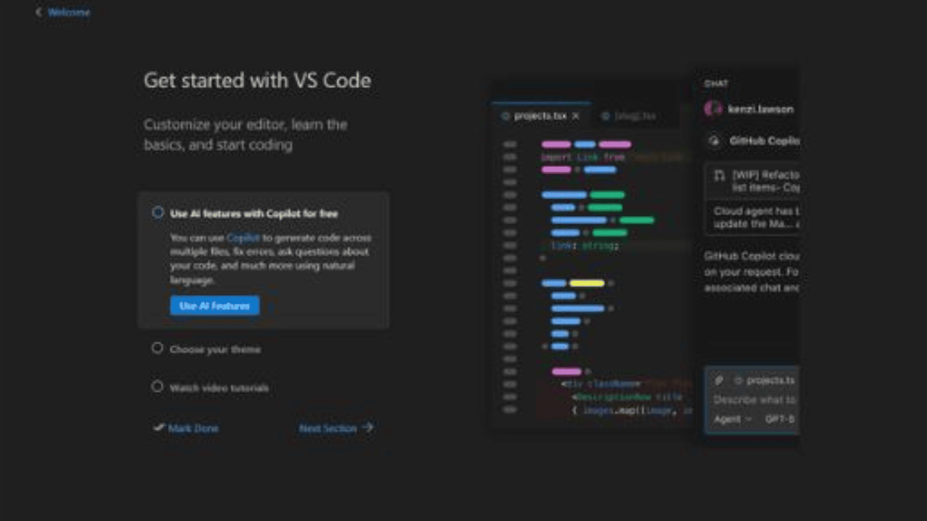Click the pull request icon by [WIP] Refactor

(719, 175)
